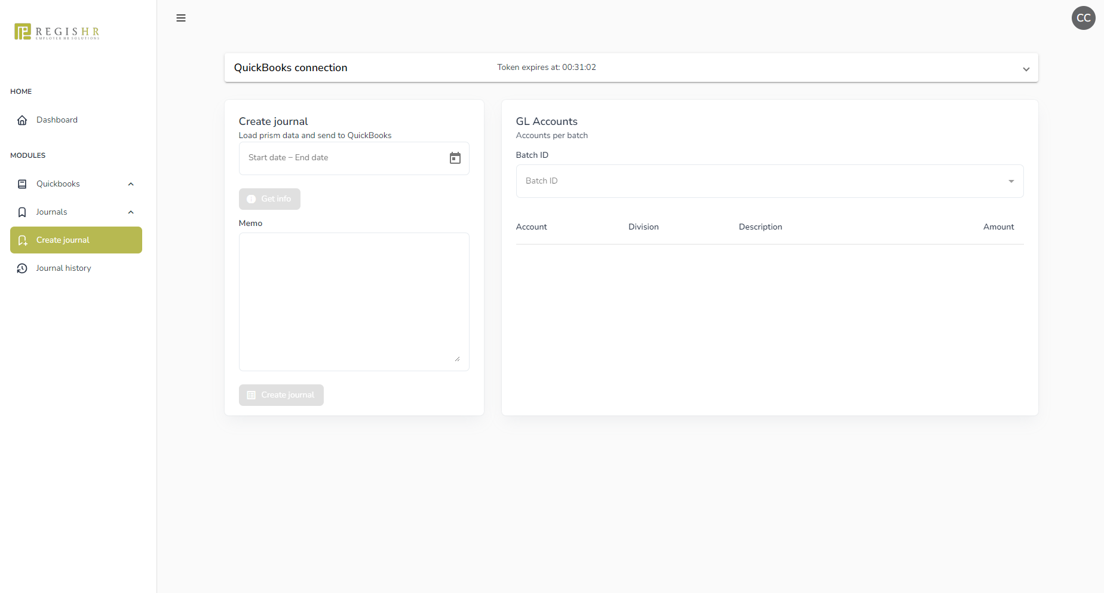Screen dimensions: 1104x593
Task: Click inside the Memo text area
Action: [354, 301]
